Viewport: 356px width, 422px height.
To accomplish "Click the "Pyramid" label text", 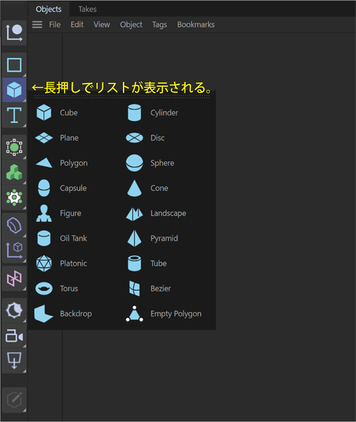I will coord(164,239).
